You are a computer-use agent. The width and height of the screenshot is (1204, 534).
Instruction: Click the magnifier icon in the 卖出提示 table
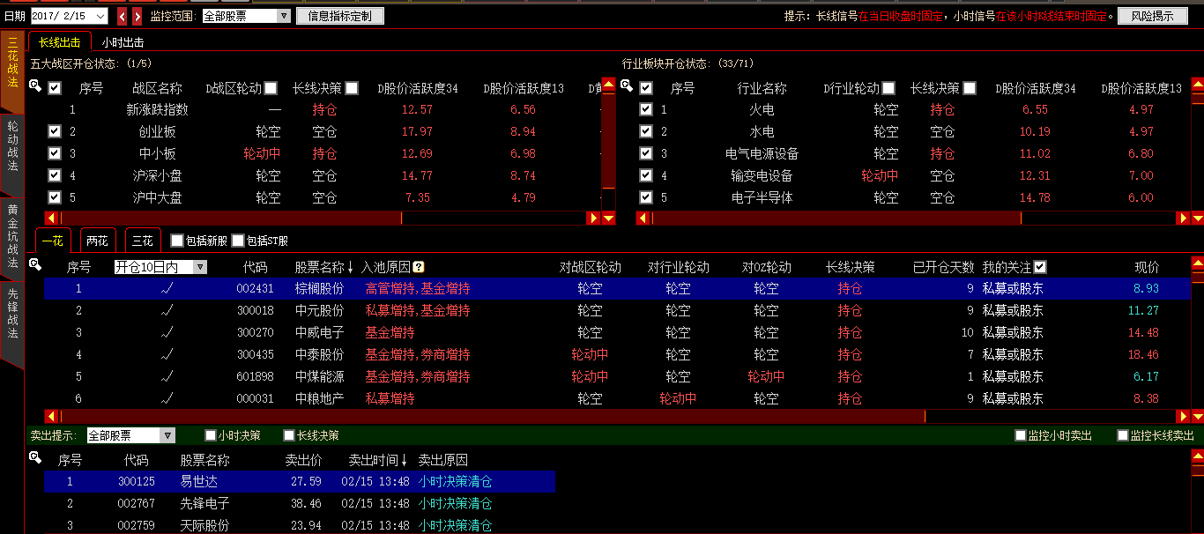click(35, 457)
